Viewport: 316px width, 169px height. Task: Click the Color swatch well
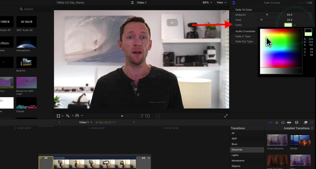coord(288,25)
